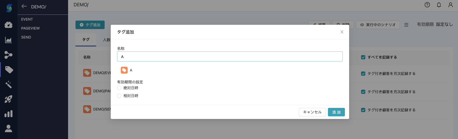This screenshot has height=139, width=458.
Task: Select the tag management sidebar icon
Action: coord(9,70)
